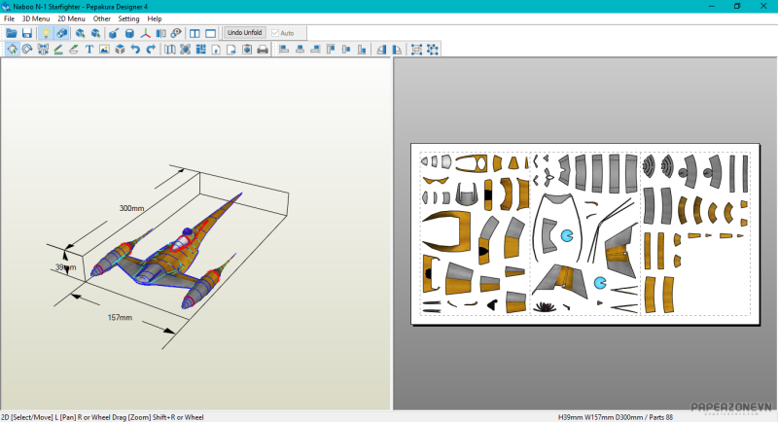This screenshot has width=778, height=422.
Task: Align selected parts to bottom
Action: [362, 49]
